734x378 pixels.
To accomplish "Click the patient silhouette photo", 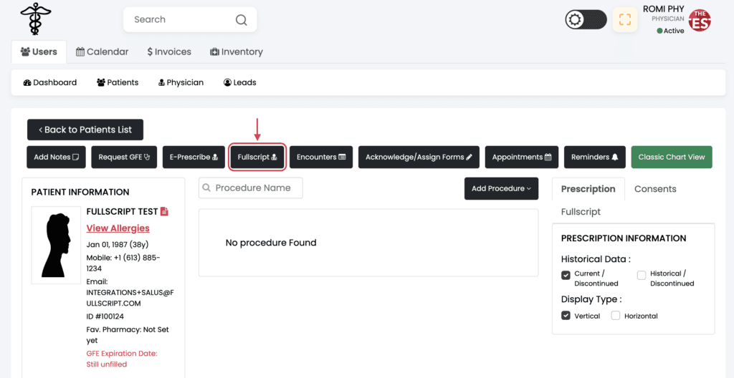I will coord(55,245).
